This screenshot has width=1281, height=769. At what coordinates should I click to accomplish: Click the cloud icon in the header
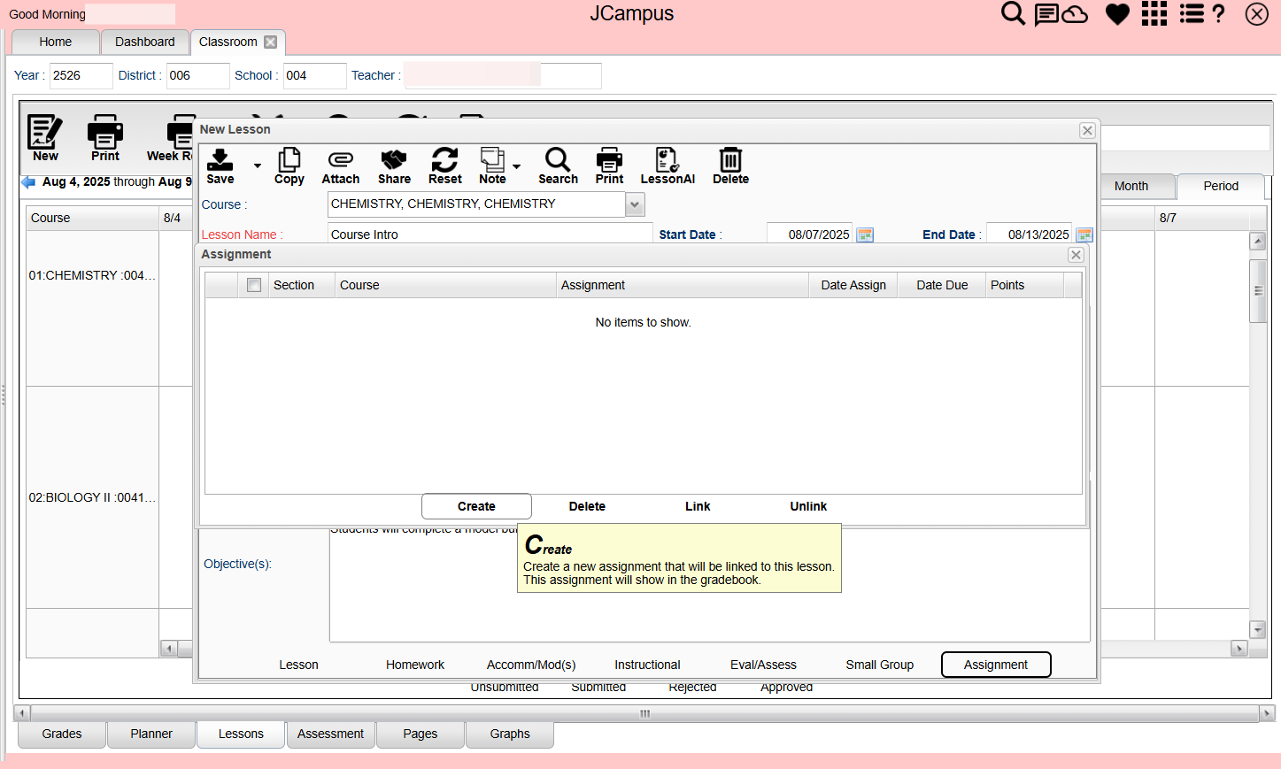pos(1075,14)
